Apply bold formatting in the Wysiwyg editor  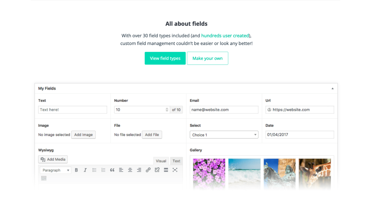coord(76,170)
